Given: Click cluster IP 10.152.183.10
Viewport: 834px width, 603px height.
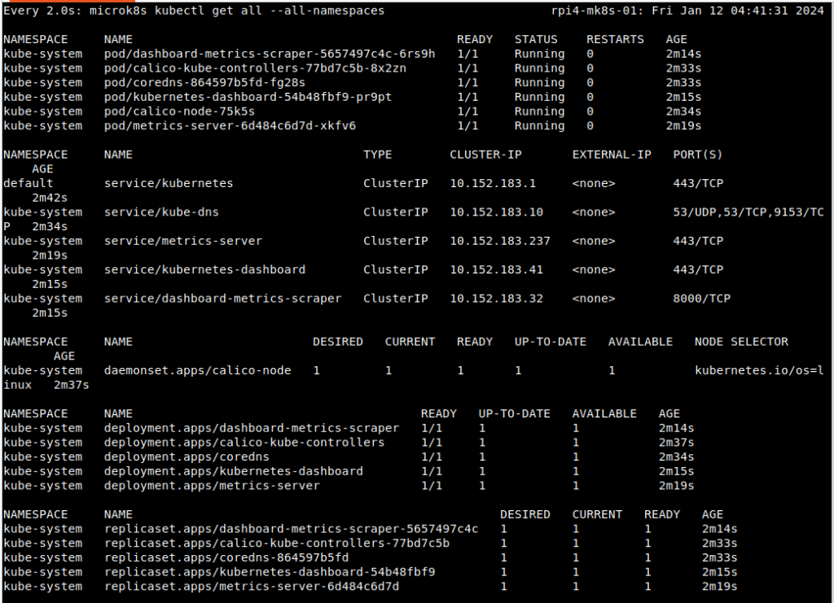Looking at the screenshot, I should (x=496, y=212).
